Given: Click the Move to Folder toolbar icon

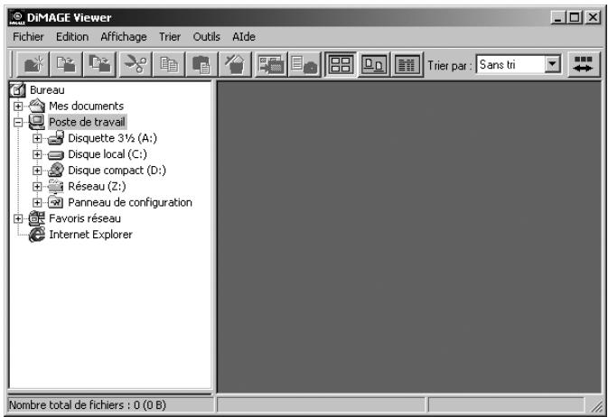Looking at the screenshot, I should (x=66, y=64).
